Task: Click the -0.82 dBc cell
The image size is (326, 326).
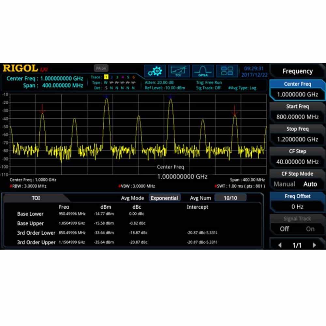Action: pos(137,223)
